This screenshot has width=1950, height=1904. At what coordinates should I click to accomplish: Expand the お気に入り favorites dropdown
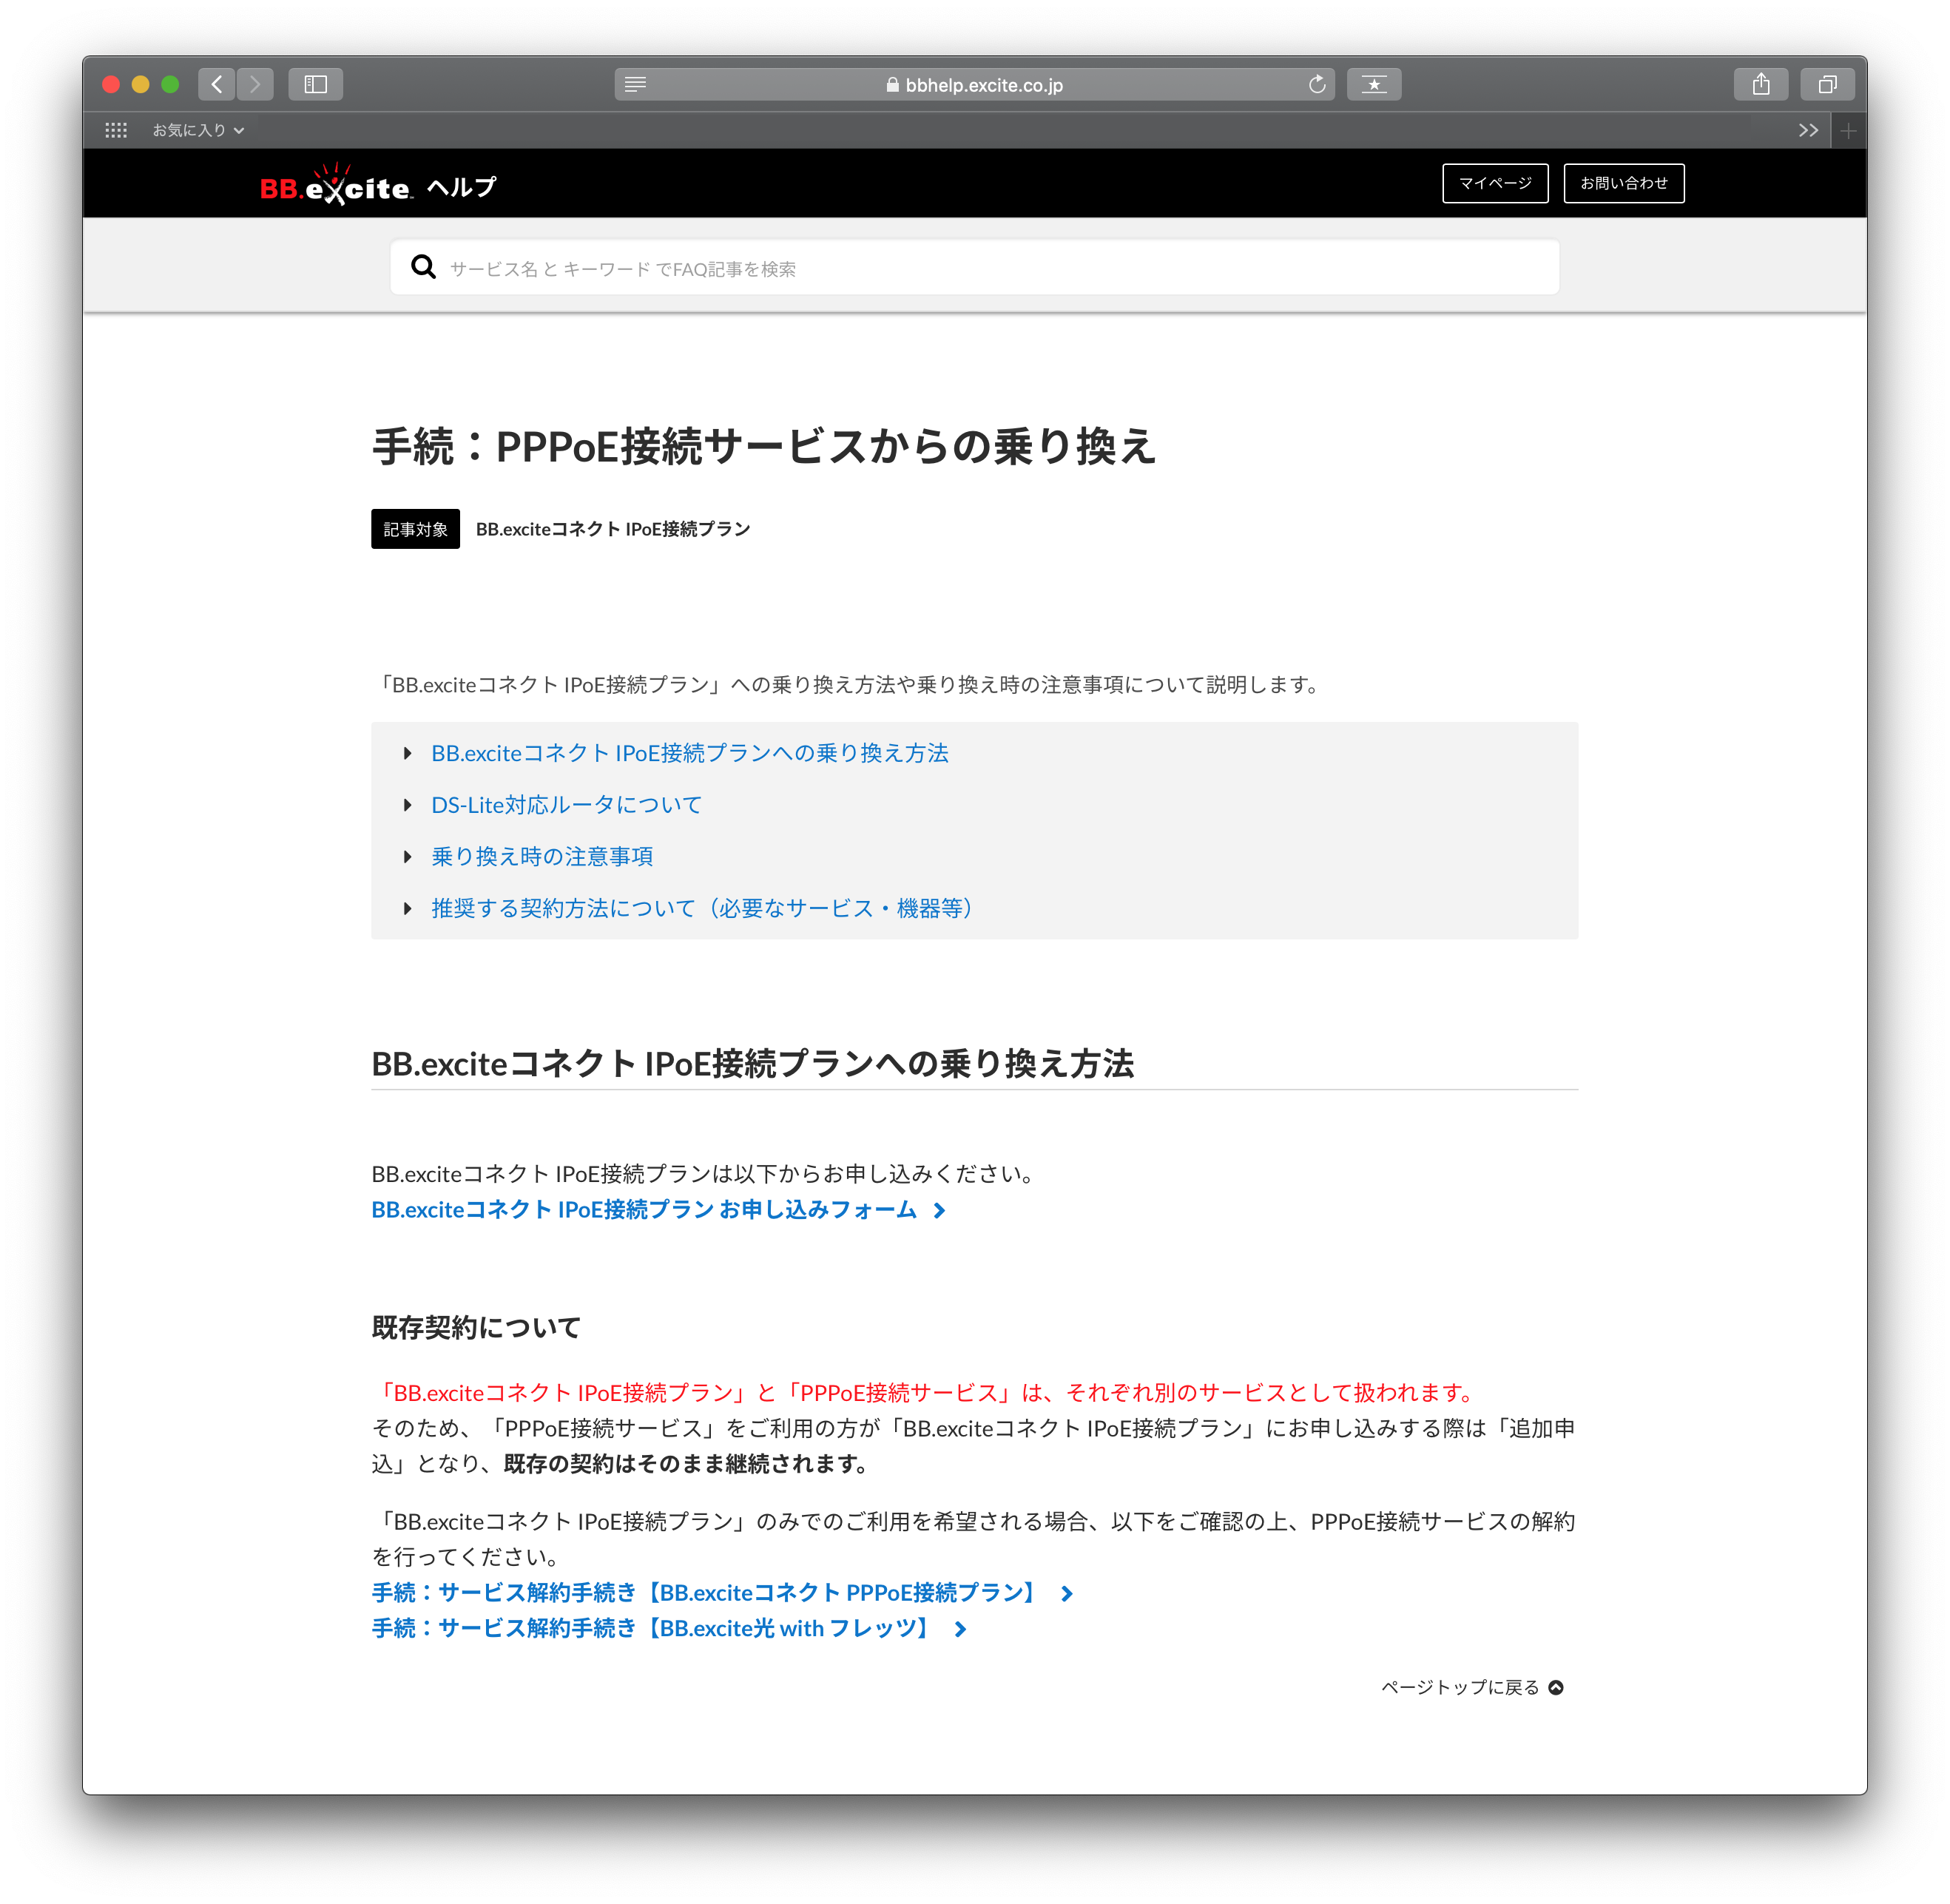pyautogui.click(x=198, y=130)
